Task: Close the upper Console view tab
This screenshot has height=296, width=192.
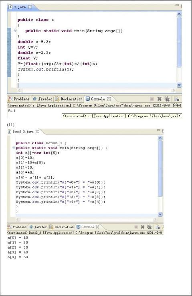Action: (x=109, y=99)
